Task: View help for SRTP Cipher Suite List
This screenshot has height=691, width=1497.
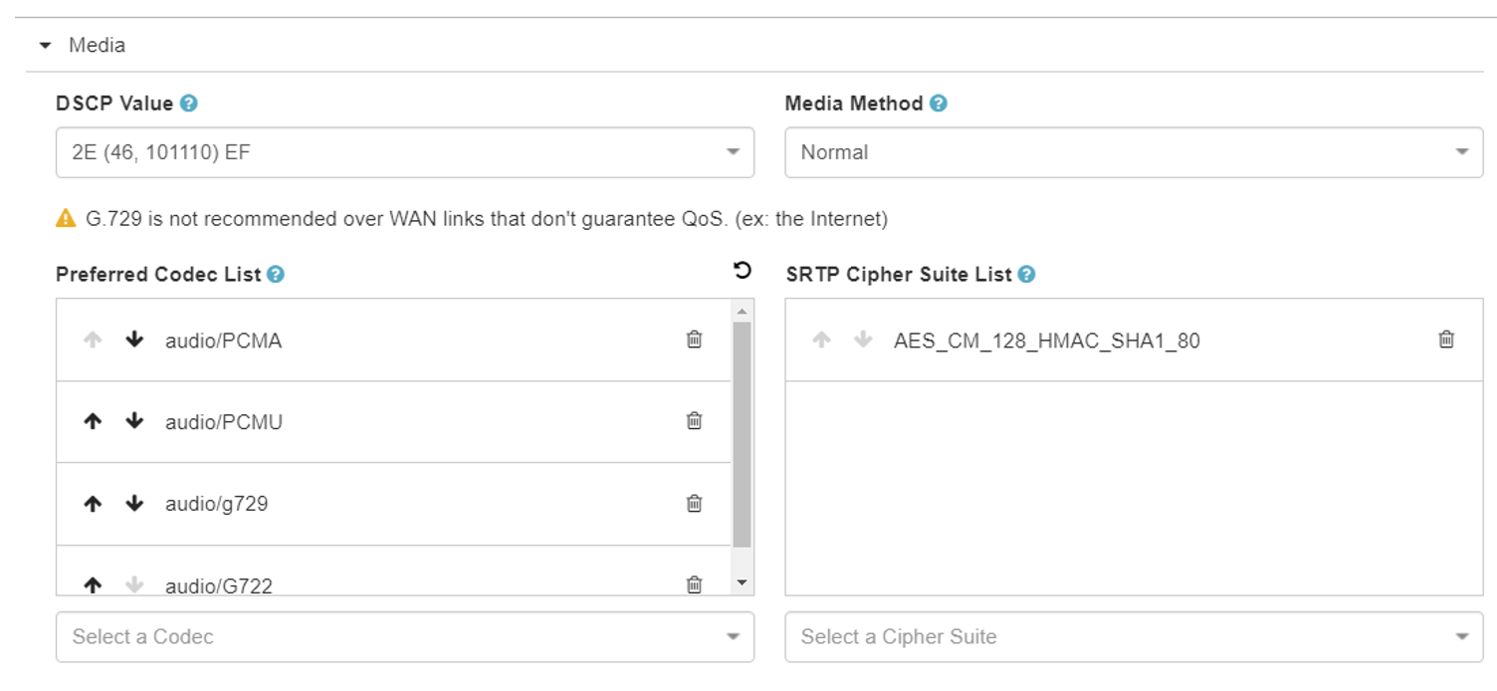Action: (x=1027, y=274)
